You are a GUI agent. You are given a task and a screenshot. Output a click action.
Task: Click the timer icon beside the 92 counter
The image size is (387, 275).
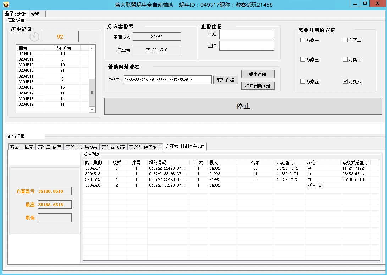[34, 36]
